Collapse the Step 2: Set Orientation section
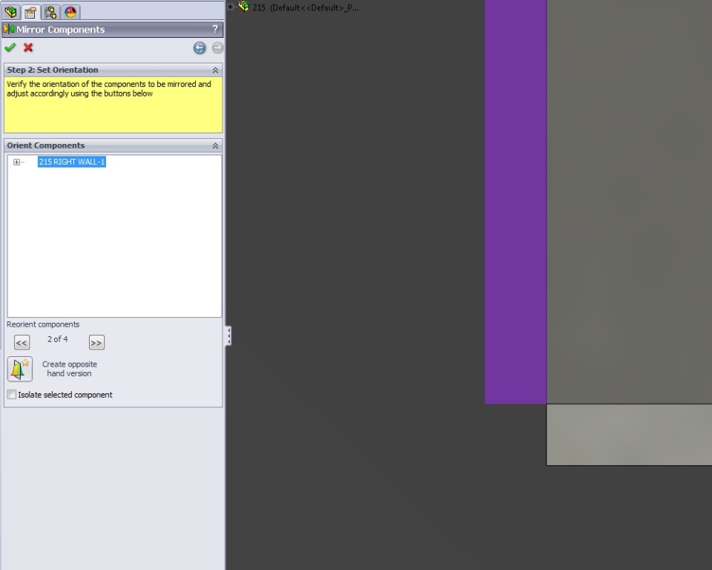The width and height of the screenshot is (712, 570). (215, 70)
